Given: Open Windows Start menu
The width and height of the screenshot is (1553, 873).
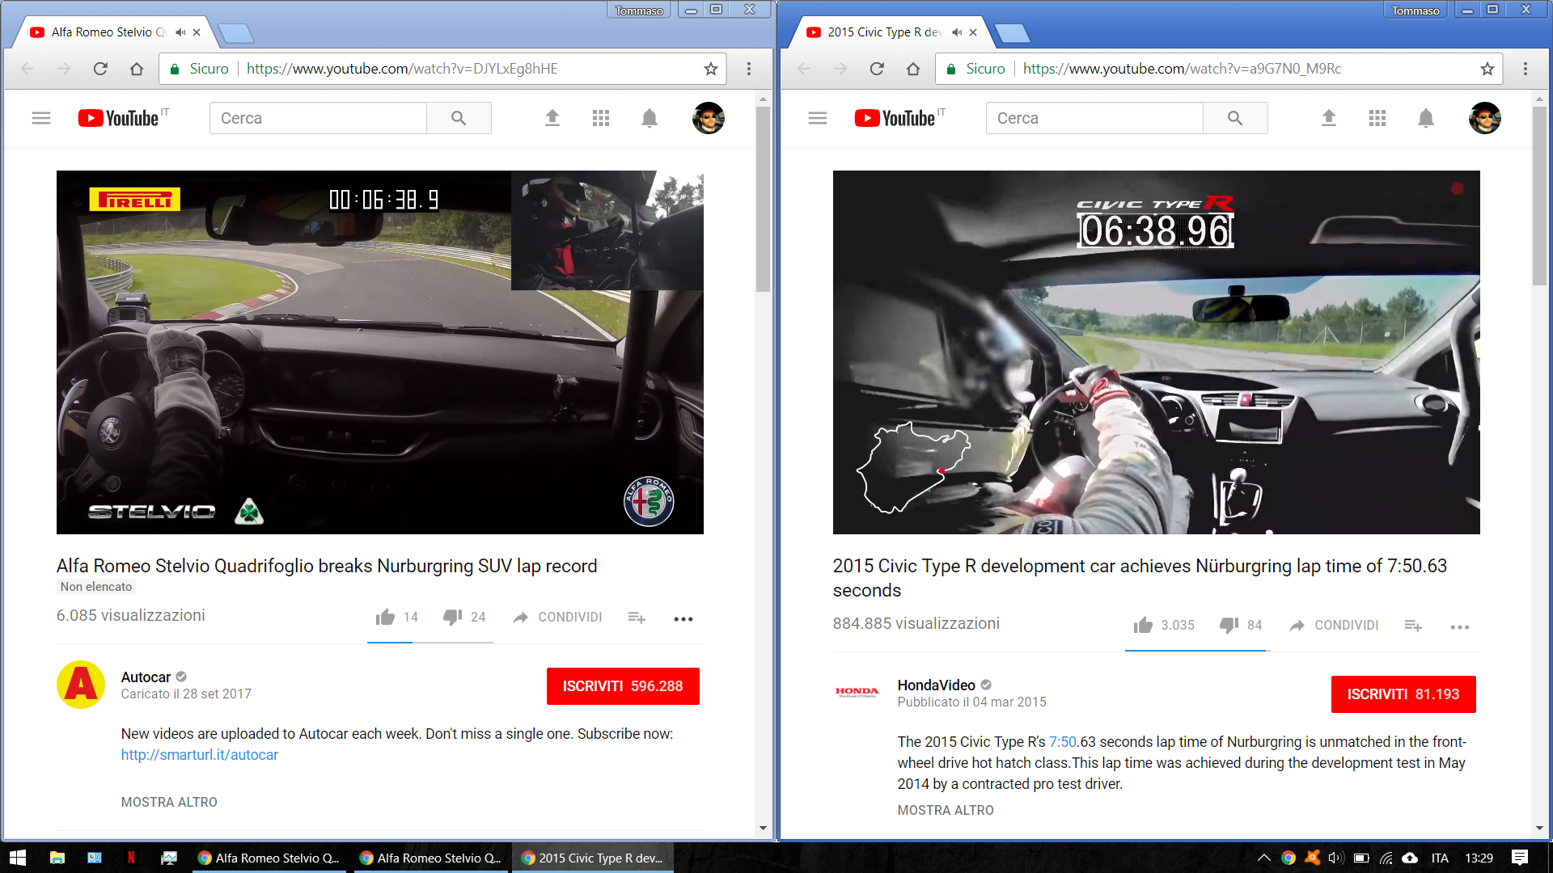Looking at the screenshot, I should tap(18, 858).
